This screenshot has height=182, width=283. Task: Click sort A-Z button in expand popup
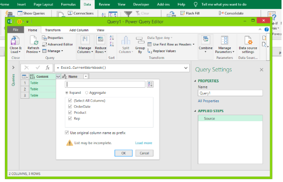coord(150,84)
